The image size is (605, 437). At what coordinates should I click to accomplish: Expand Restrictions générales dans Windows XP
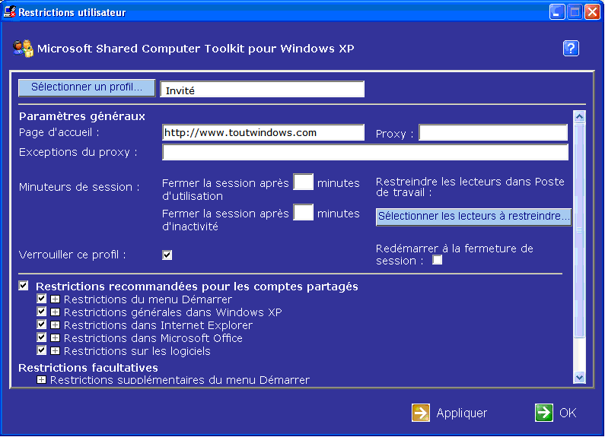[x=55, y=312]
